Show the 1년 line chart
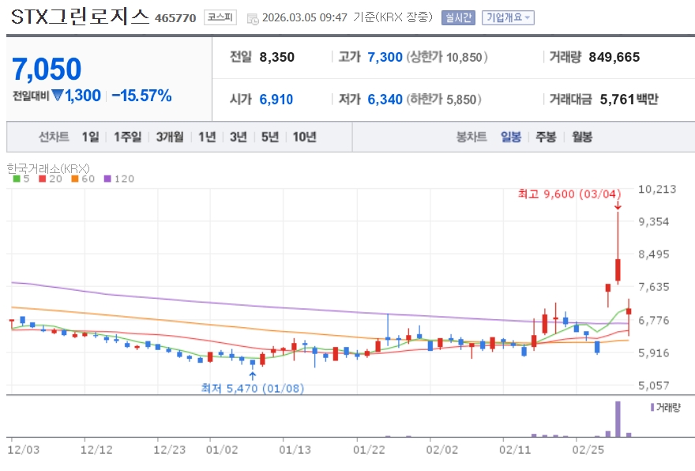Screen dimensions: 695x471 (207, 137)
